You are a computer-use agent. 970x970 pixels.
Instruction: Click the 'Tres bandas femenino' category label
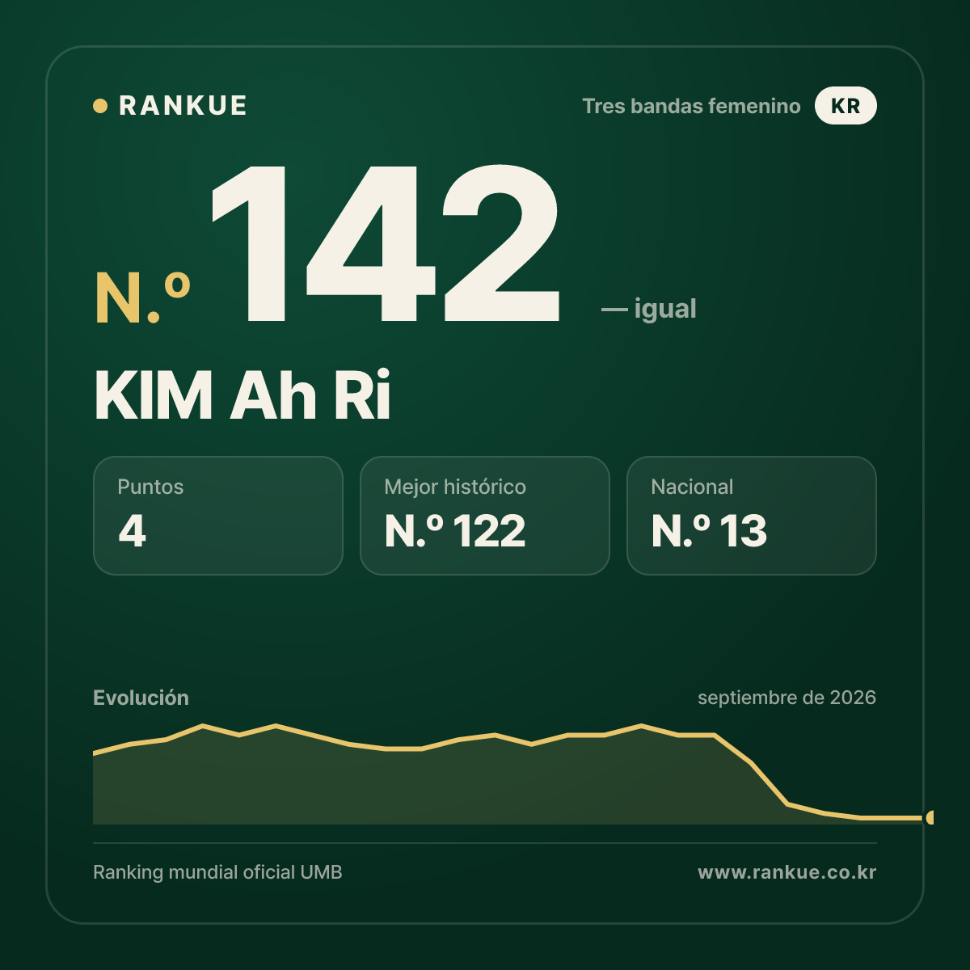[691, 106]
